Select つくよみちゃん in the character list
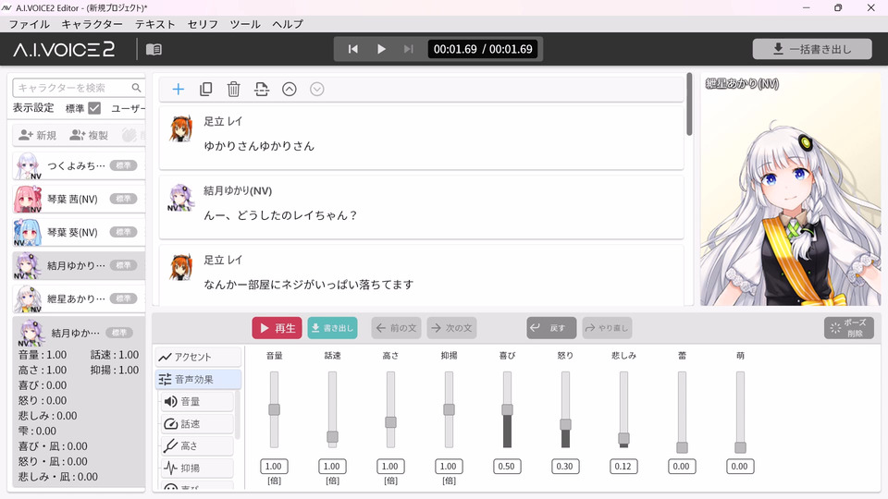This screenshot has width=888, height=499. click(79, 165)
